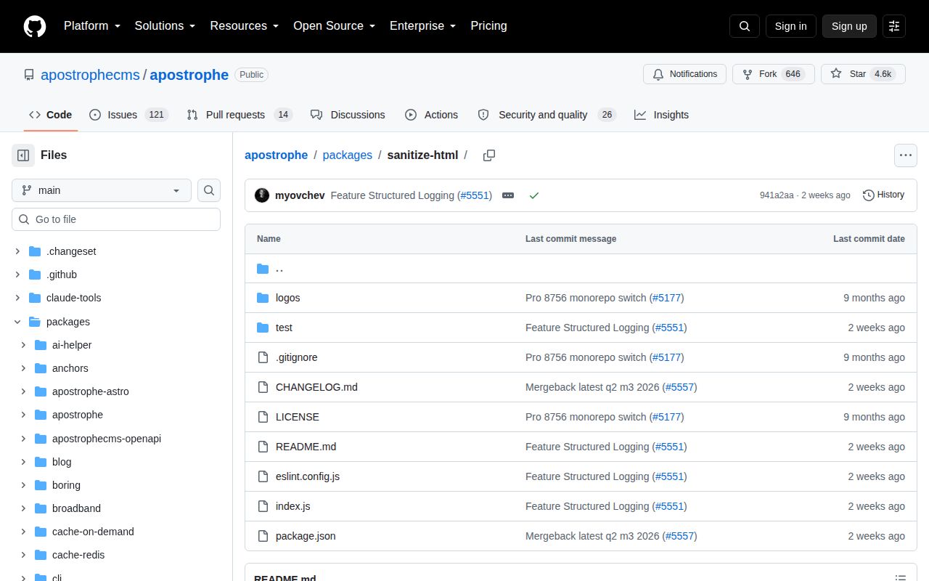Search this repository's files icon button

coord(209,190)
